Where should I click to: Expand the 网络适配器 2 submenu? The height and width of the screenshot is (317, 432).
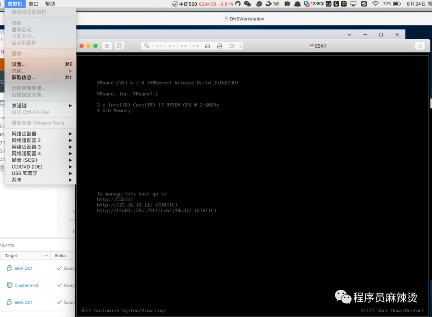pyautogui.click(x=40, y=140)
